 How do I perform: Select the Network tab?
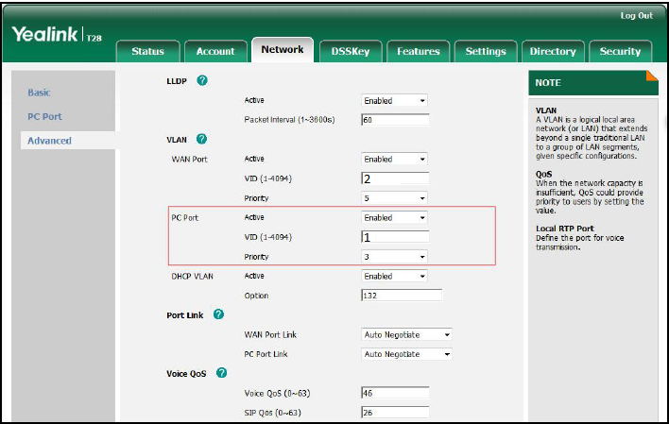tap(283, 49)
